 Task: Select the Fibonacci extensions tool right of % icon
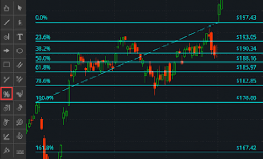(20, 94)
